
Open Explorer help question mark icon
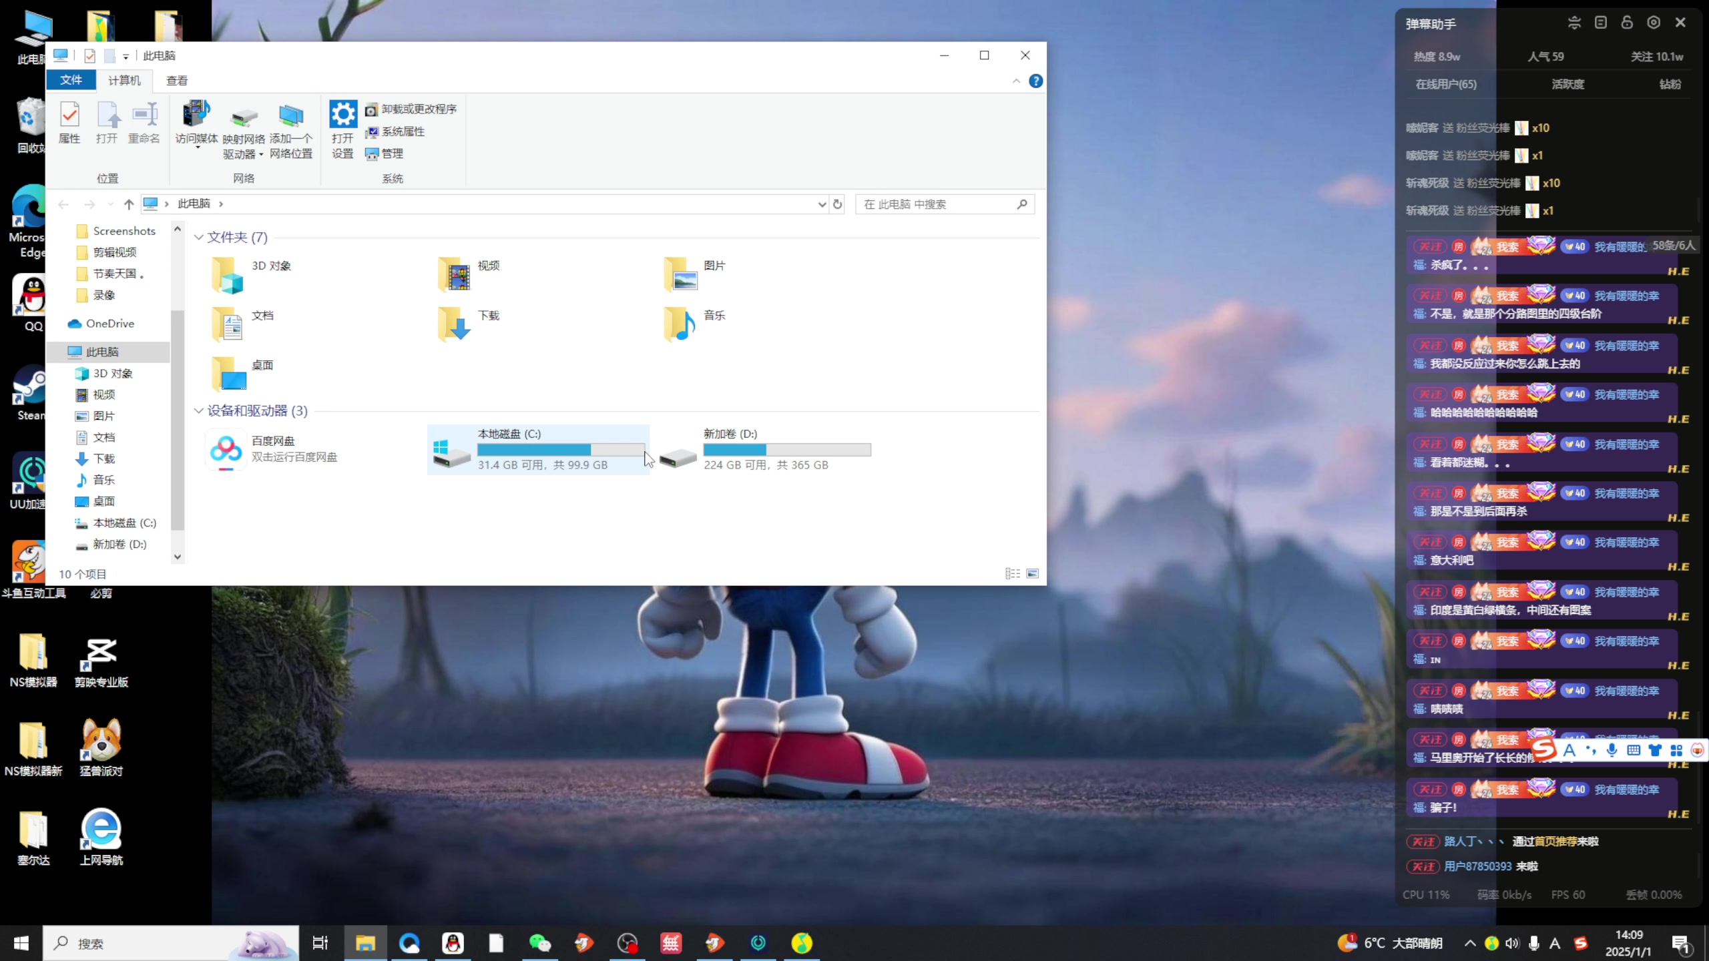pos(1036,81)
